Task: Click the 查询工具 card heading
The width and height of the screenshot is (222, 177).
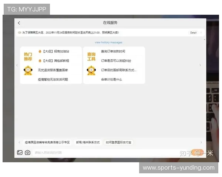Action: click(91, 56)
